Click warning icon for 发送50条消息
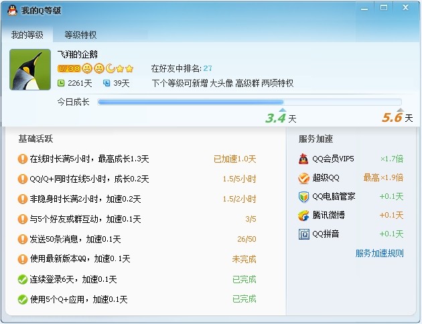 23,239
